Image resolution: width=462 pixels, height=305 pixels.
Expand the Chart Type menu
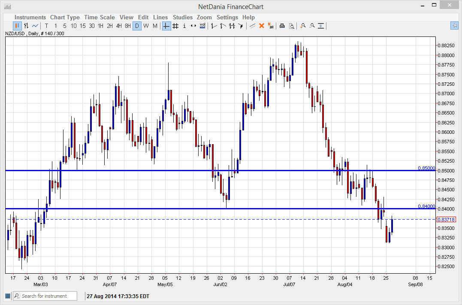click(65, 17)
